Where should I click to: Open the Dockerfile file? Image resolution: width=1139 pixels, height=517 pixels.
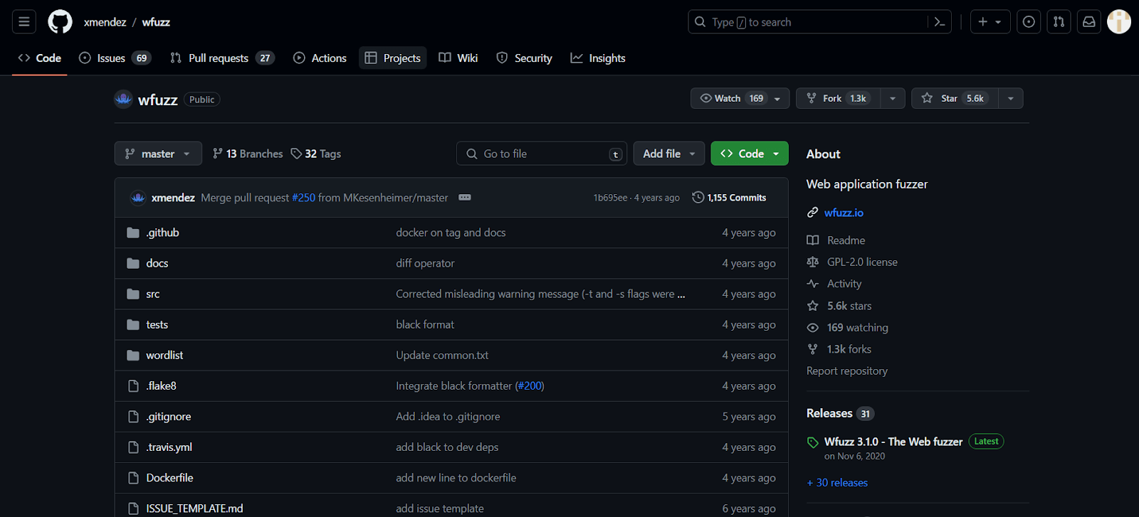(x=169, y=477)
